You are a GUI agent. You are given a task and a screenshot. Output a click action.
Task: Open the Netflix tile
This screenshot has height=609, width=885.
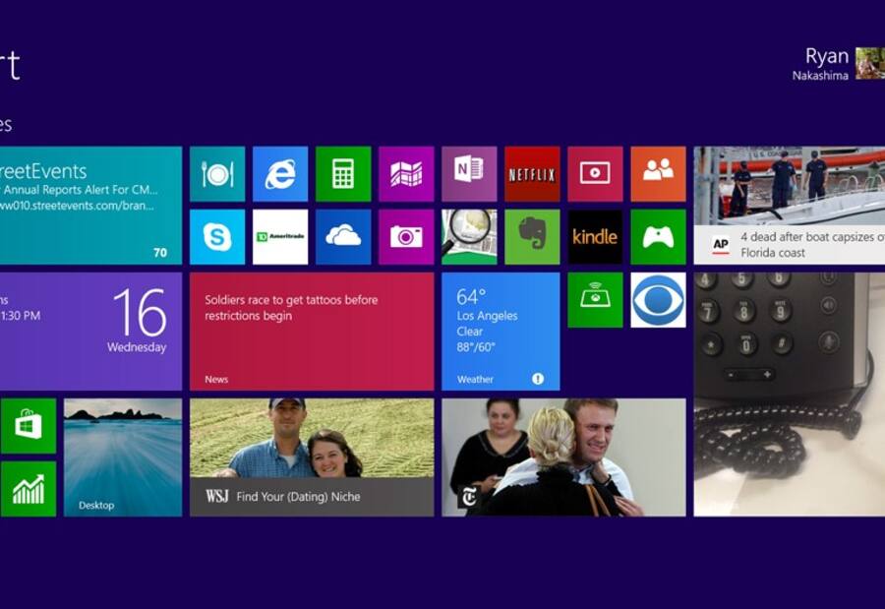point(532,174)
